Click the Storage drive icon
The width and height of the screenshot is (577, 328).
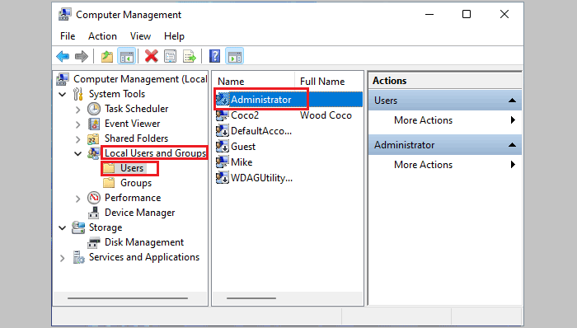pos(78,227)
